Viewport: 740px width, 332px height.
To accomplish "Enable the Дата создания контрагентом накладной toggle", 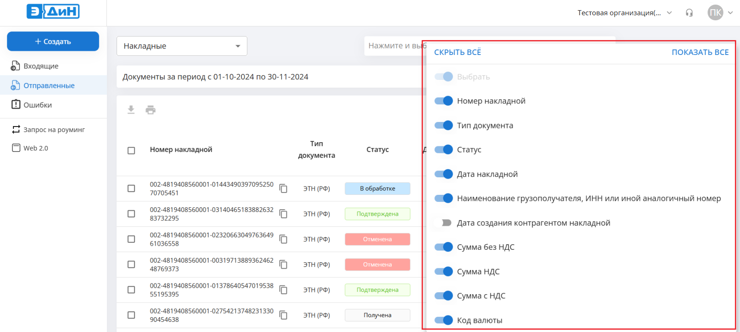I will pyautogui.click(x=444, y=223).
